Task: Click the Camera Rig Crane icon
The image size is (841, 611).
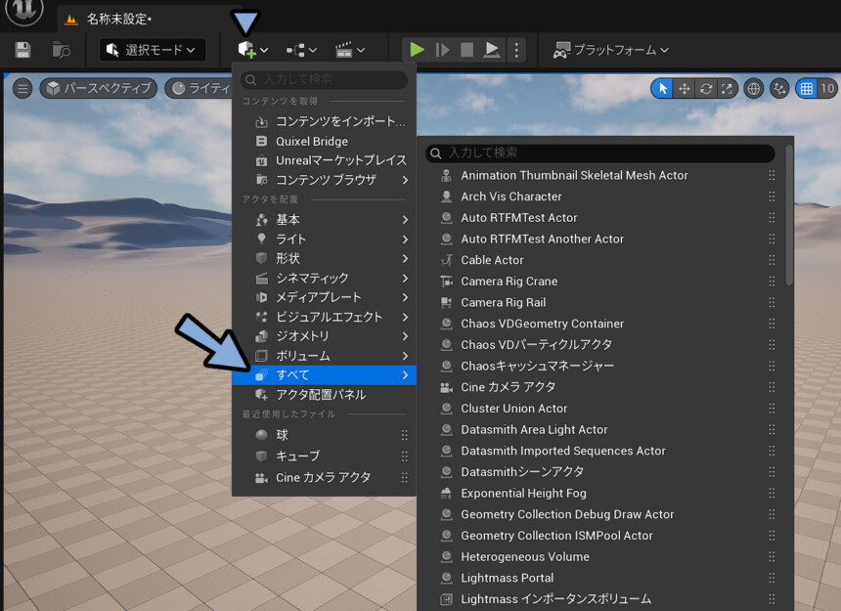Action: pos(446,282)
